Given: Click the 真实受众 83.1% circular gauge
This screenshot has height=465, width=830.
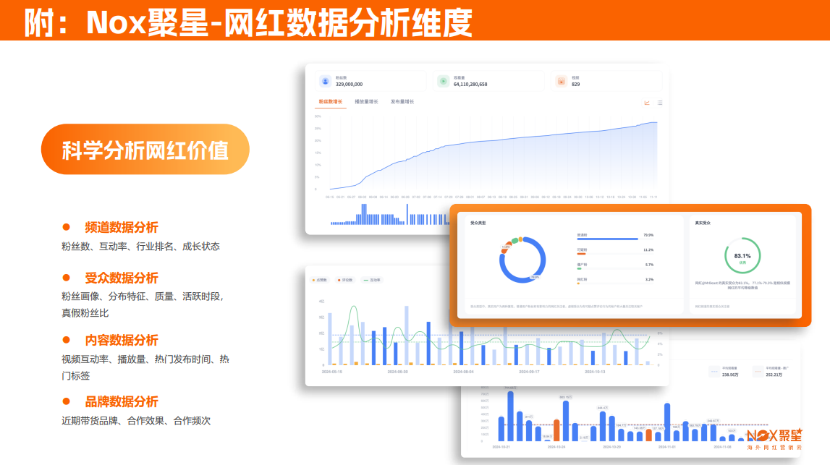Looking at the screenshot, I should point(743,257).
